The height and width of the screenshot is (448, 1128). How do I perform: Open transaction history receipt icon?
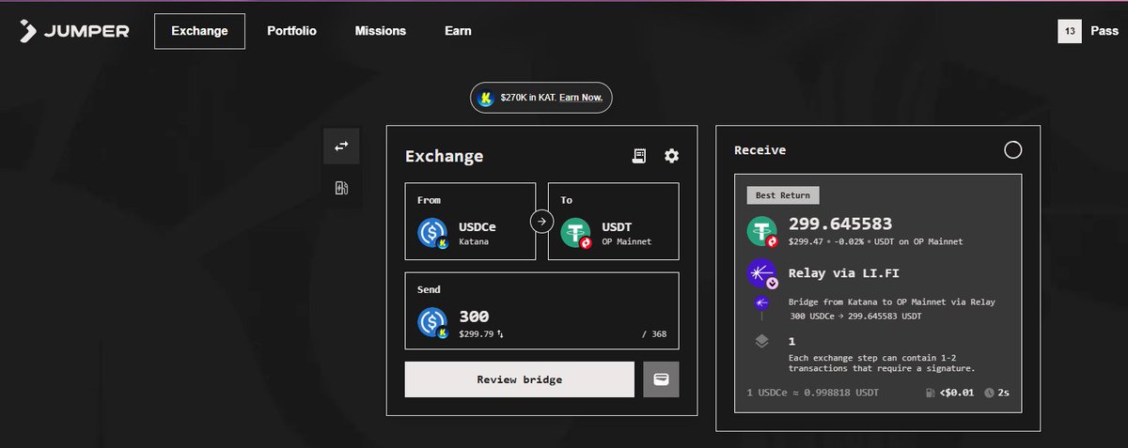click(x=639, y=156)
